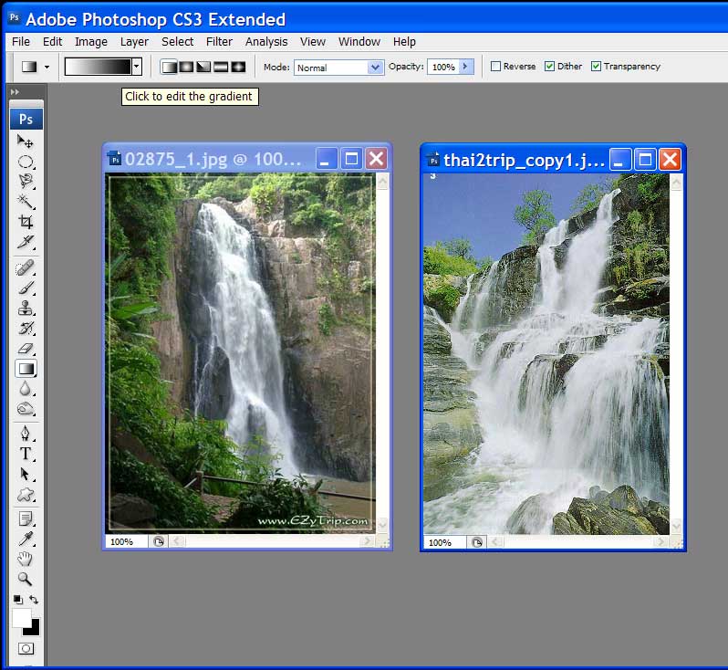
Task: Open the Opacity slider arrow
Action: [465, 67]
